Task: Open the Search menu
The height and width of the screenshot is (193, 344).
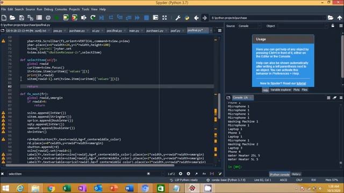Action: [x=19, y=10]
